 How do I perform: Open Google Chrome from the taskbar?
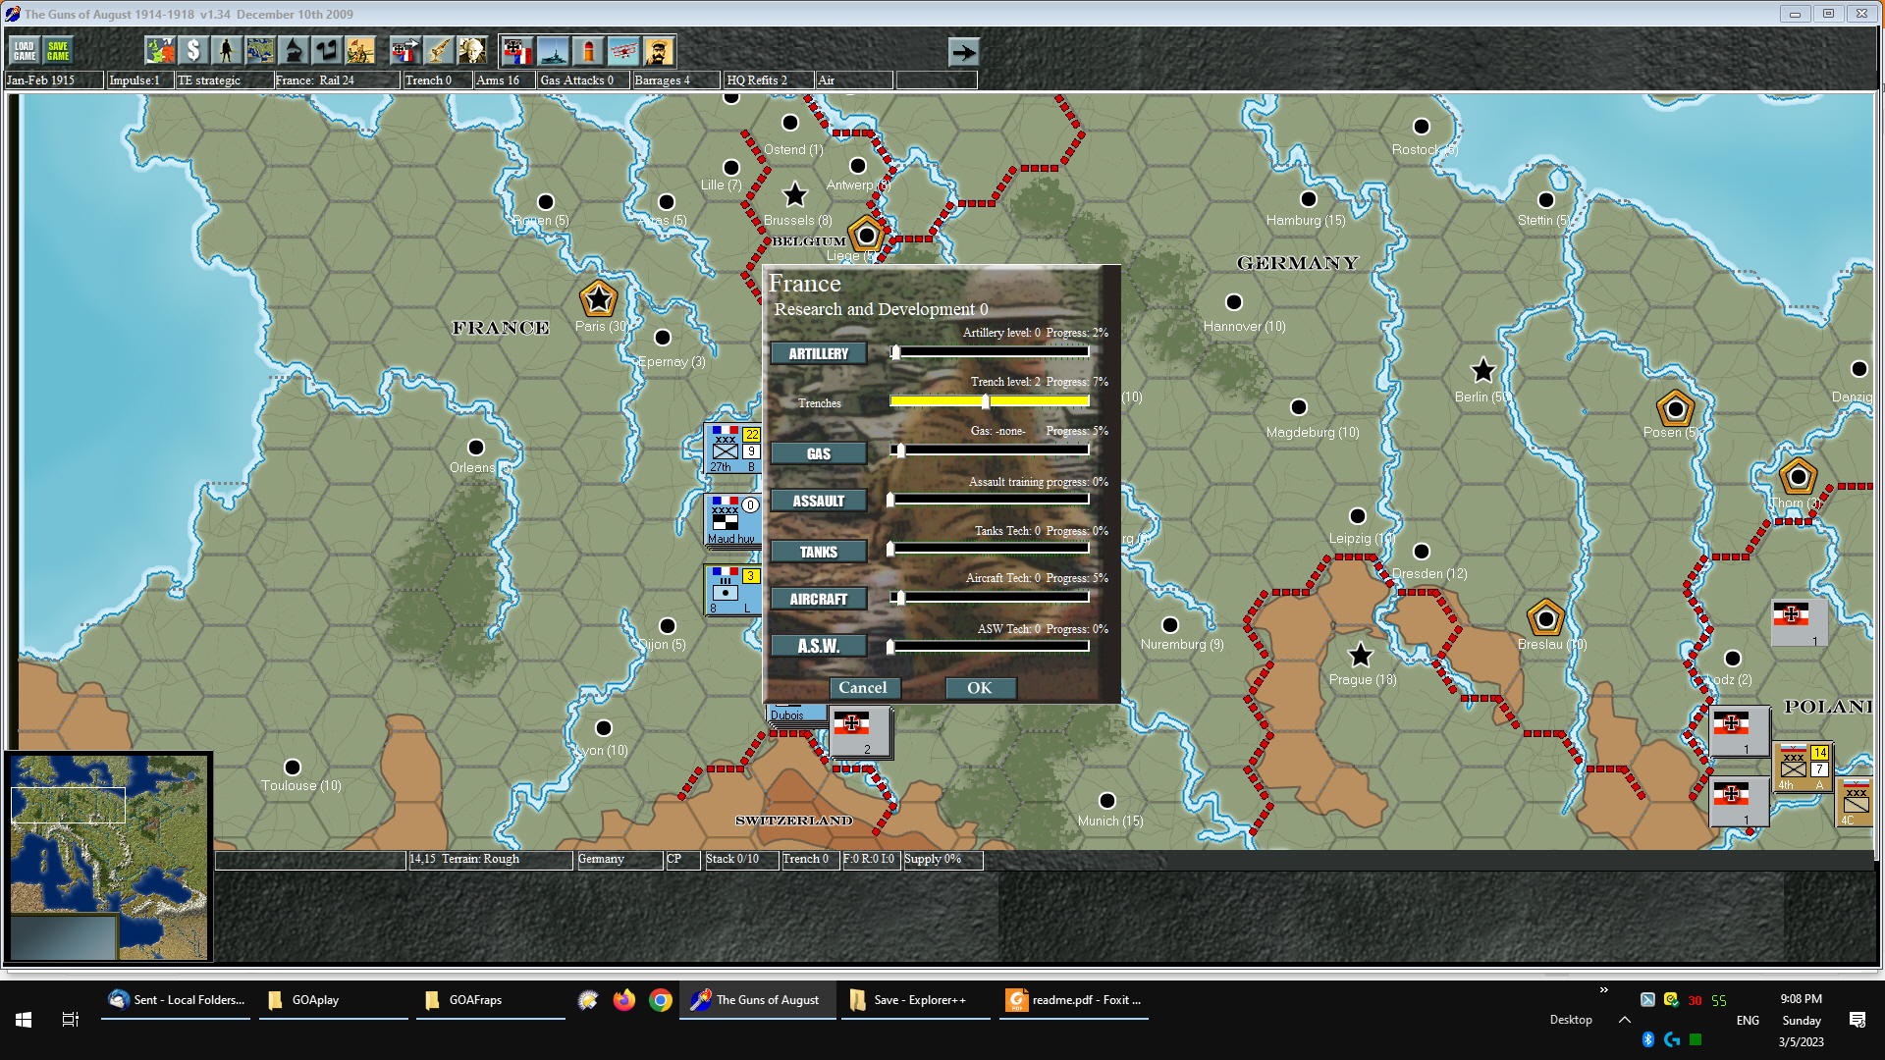pyautogui.click(x=661, y=1000)
